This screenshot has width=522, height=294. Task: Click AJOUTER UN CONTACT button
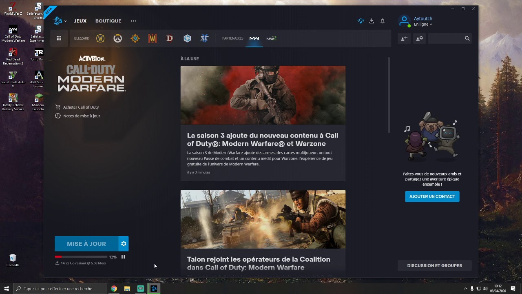[432, 196]
